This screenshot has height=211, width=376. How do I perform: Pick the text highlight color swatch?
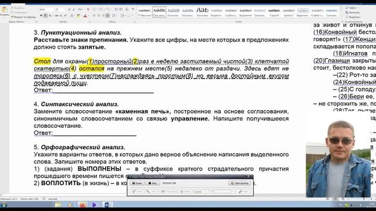click(78, 16)
